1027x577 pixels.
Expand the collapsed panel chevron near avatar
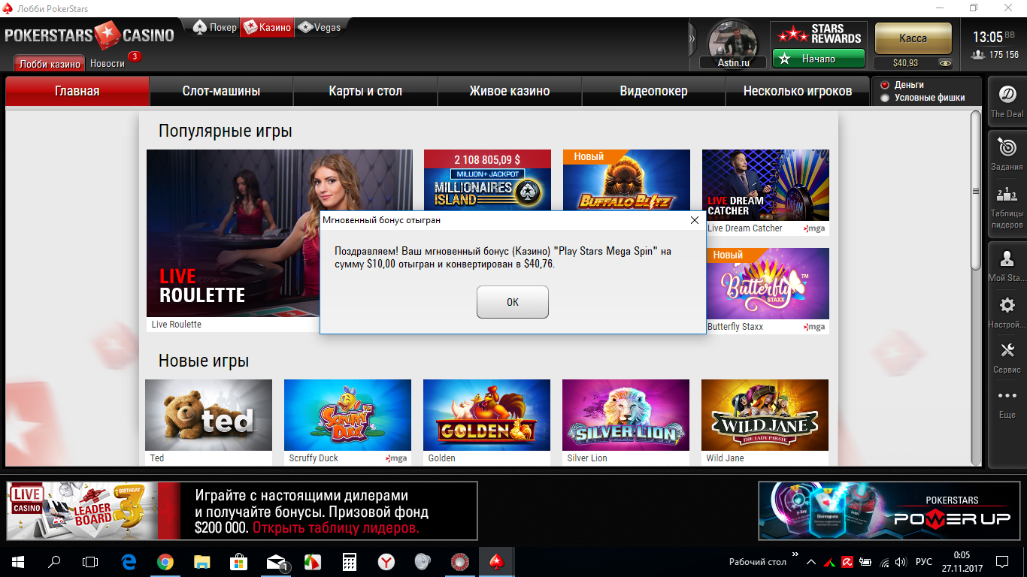(x=692, y=39)
